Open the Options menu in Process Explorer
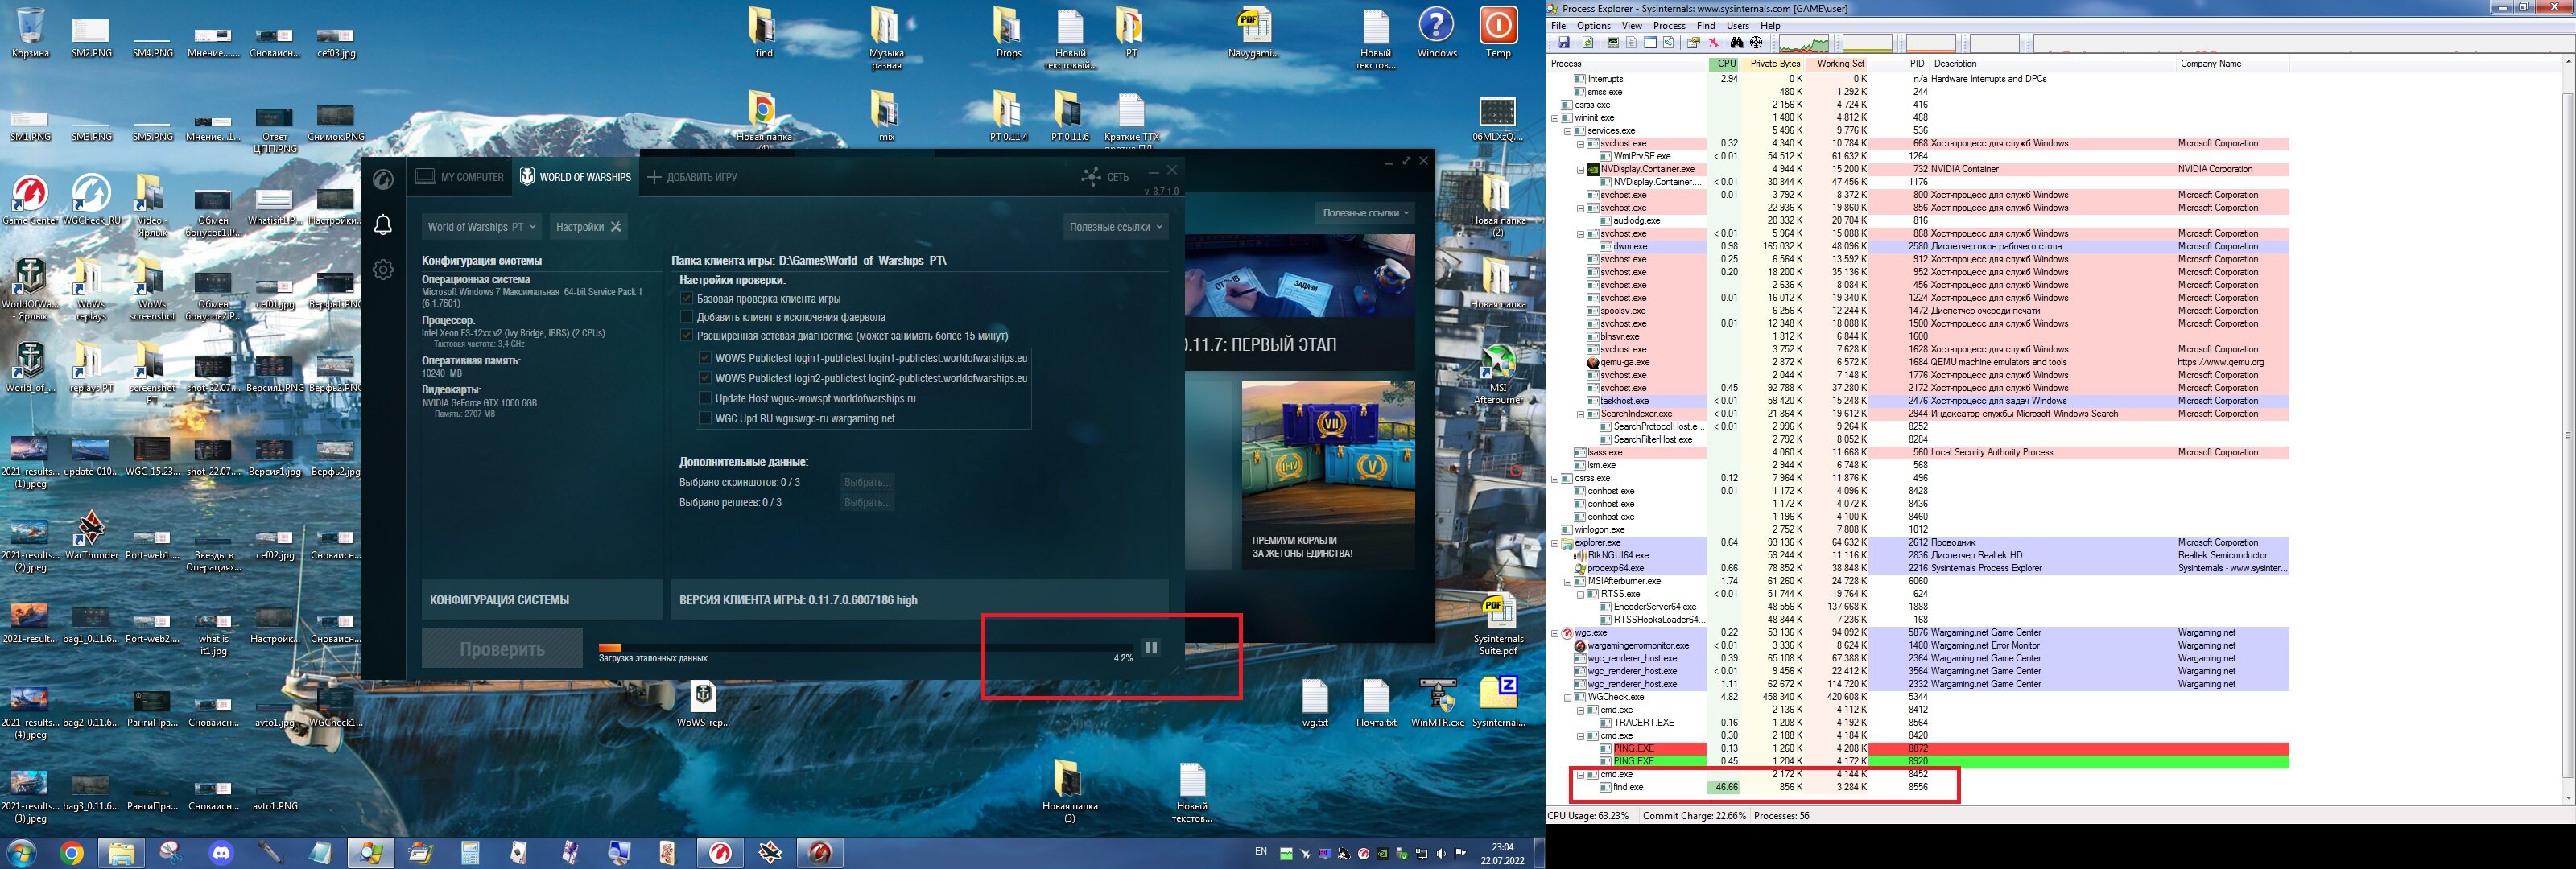The image size is (2576, 869). [x=1593, y=26]
